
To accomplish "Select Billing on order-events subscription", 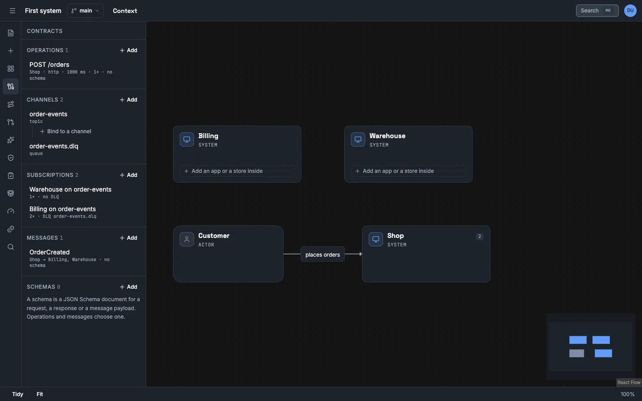I will 83,212.
